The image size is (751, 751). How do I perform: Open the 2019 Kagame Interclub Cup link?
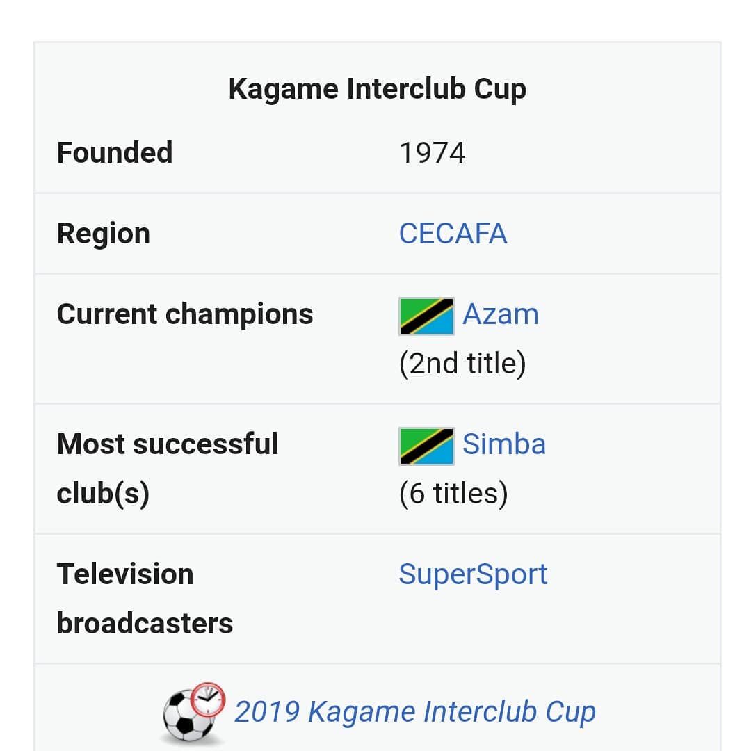414,712
